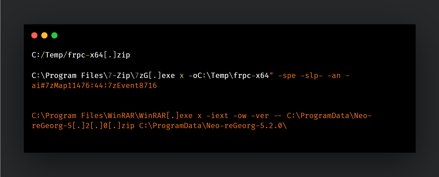Click the -an switch in 7-Zip command

pos(334,76)
